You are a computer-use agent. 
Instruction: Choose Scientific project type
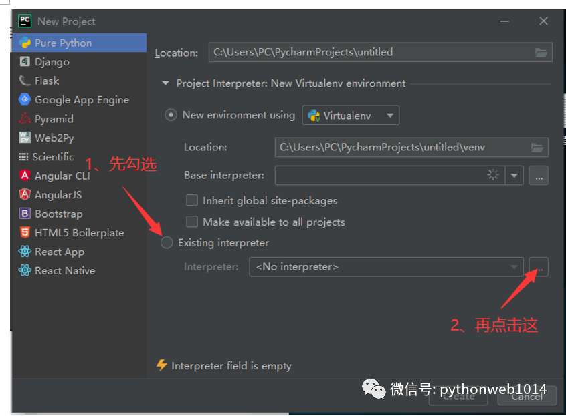[x=80, y=157]
